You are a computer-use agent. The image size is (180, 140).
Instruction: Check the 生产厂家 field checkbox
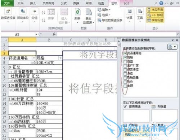pos(125,66)
